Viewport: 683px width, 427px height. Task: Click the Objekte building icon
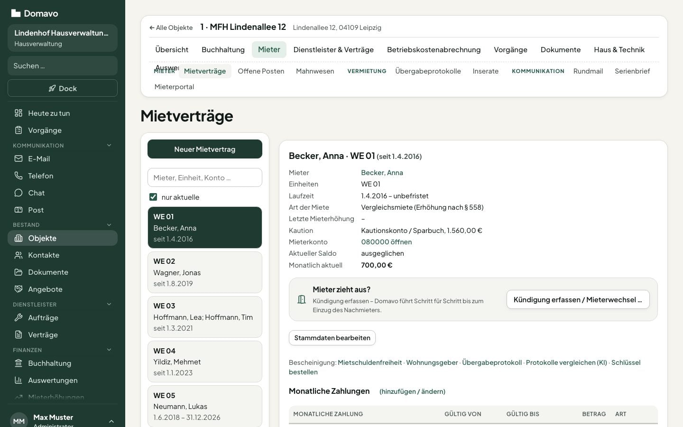pos(18,238)
